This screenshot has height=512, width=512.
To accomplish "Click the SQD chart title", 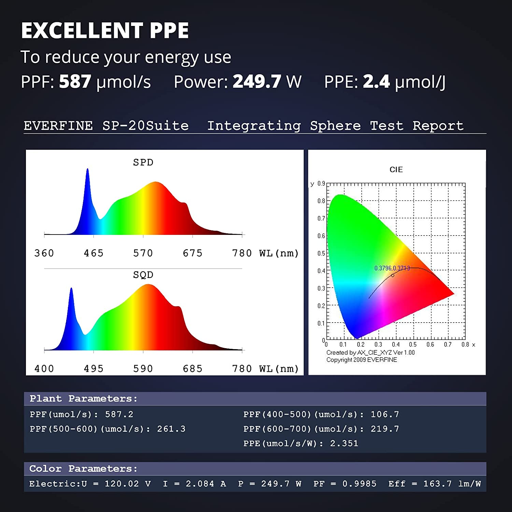I will 143,275.
